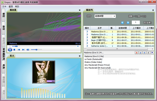Viewport: 157px width, 101px height.
Task: Click the page number input field
Action: (136, 22)
